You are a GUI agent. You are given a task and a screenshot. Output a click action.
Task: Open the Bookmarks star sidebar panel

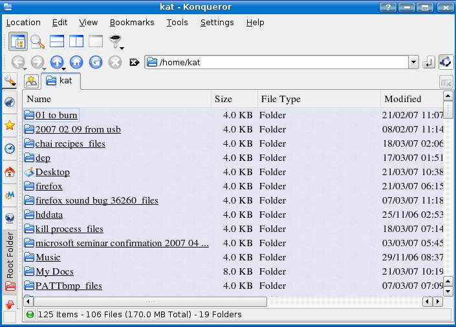pyautogui.click(x=10, y=125)
